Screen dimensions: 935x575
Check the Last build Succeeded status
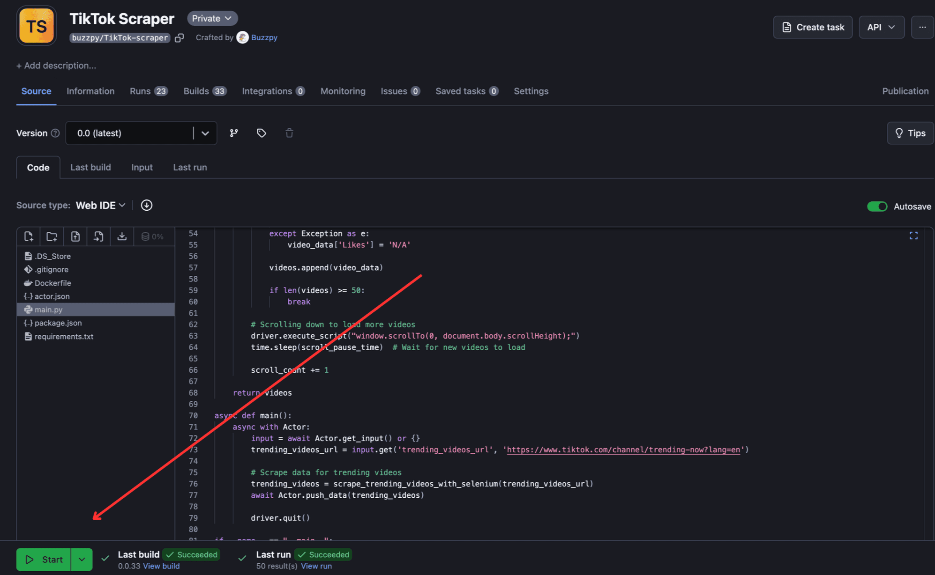[191, 554]
